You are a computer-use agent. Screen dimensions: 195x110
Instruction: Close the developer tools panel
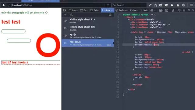point(193,10)
